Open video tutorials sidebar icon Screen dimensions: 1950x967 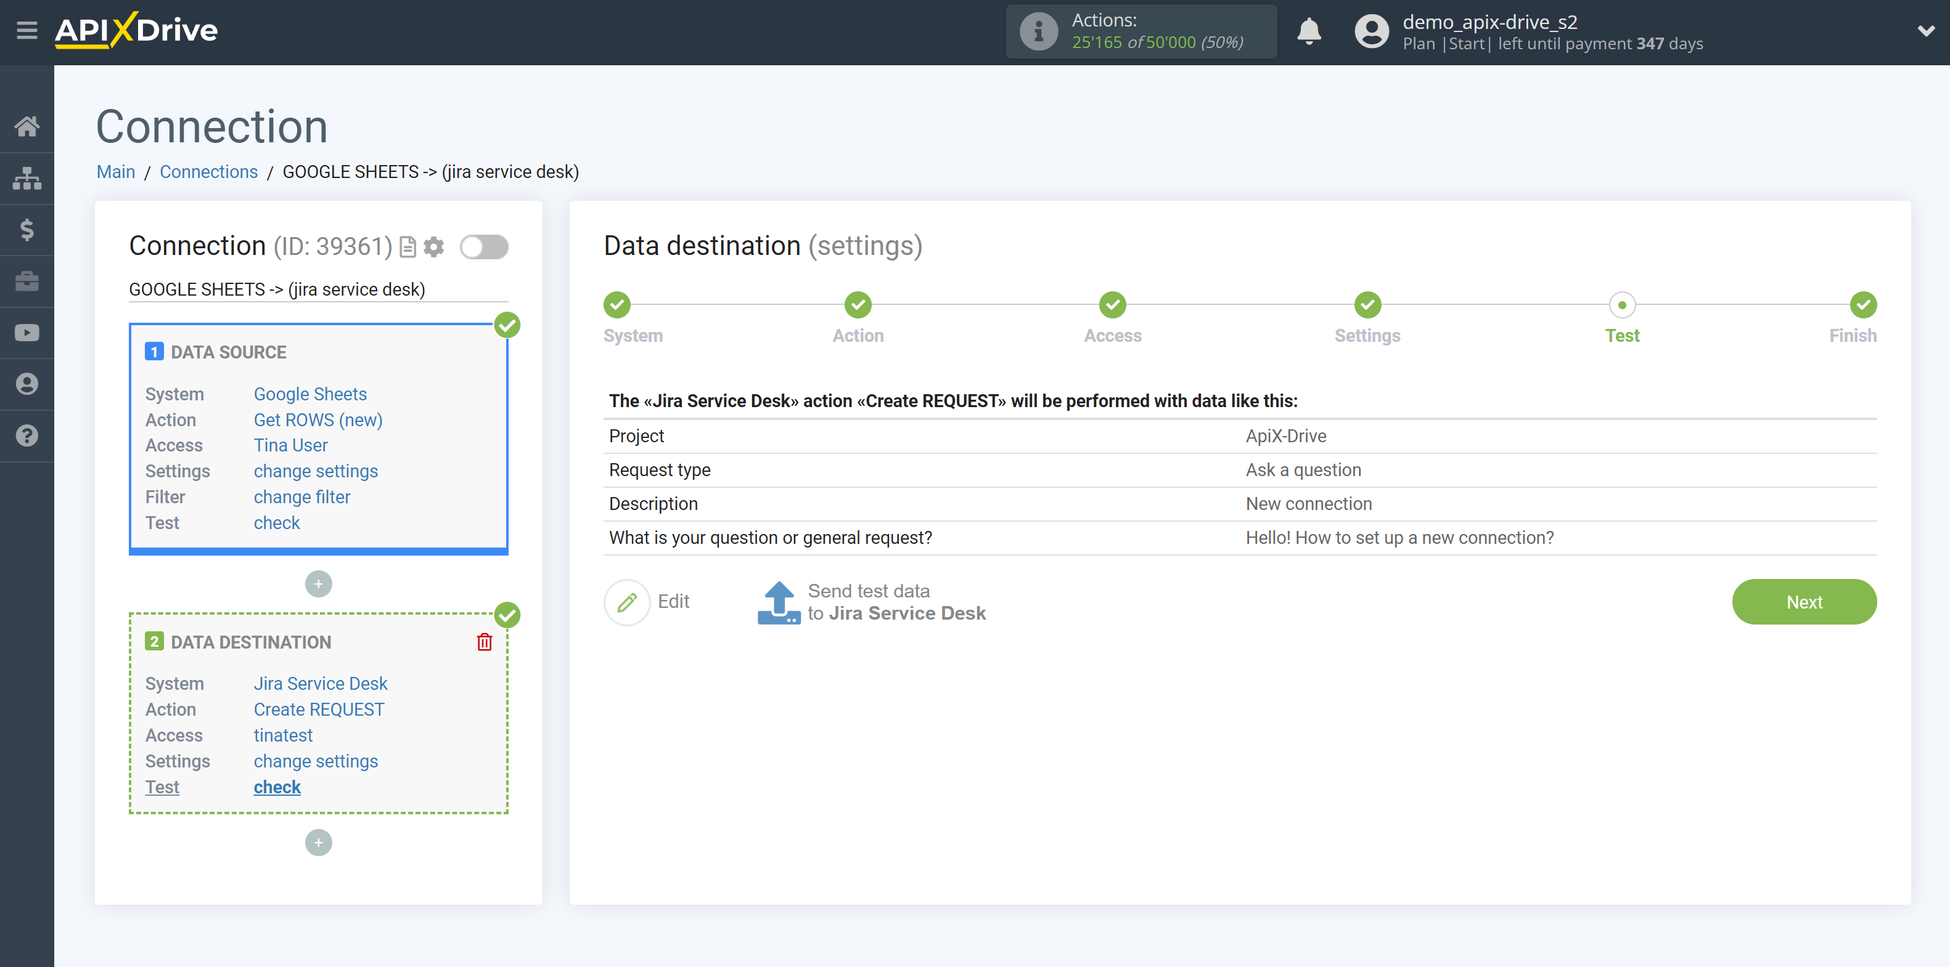tap(27, 333)
